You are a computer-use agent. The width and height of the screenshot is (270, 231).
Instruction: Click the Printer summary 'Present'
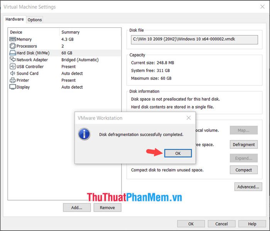tap(69, 80)
